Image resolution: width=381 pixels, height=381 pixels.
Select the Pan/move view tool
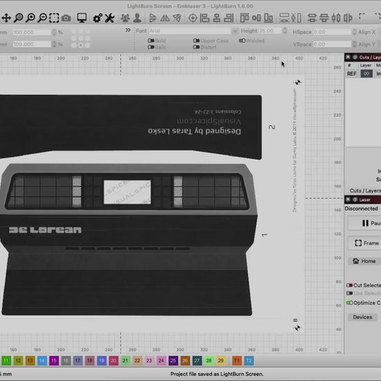pos(6,18)
